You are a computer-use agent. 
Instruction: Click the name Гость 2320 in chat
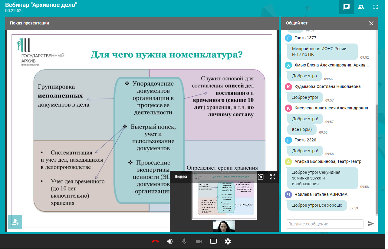tap(305, 140)
